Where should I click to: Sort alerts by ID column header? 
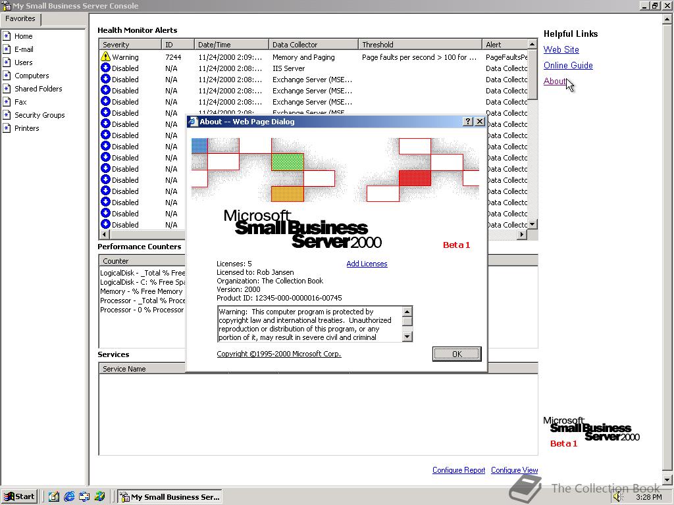pos(178,45)
